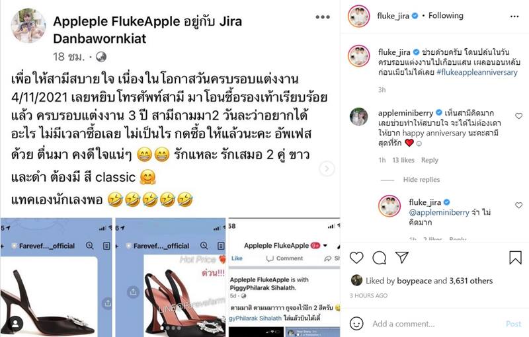
Task: Like appleminiberry's comment with small heart
Action: point(518,116)
